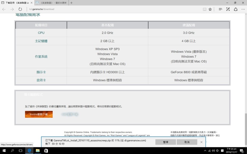Viewport: 247px width, 154px height.
Task: Pause the download with 暫停 button
Action: (166, 142)
